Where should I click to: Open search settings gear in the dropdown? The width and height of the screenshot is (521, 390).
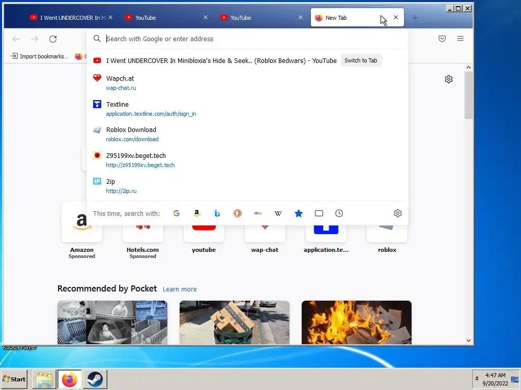[x=398, y=213]
